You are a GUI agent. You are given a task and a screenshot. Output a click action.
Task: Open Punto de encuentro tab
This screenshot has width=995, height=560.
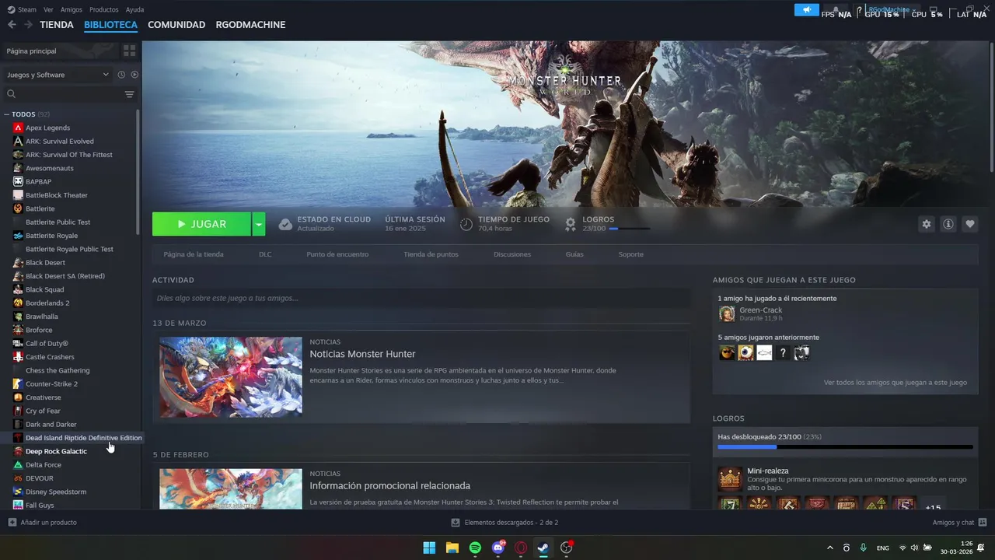pos(337,254)
